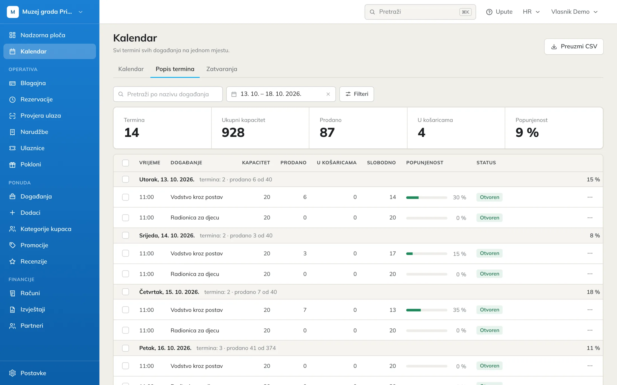The height and width of the screenshot is (385, 617).
Task: Open the Postavke gear icon
Action: (x=12, y=373)
